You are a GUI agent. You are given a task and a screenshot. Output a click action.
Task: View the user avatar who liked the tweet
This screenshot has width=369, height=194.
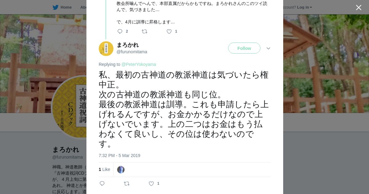coord(121,170)
